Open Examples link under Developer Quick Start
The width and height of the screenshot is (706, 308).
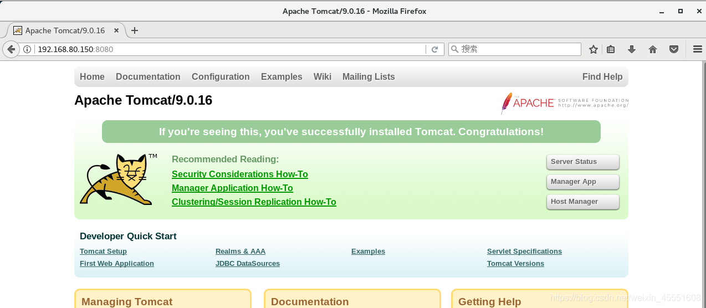(x=368, y=251)
